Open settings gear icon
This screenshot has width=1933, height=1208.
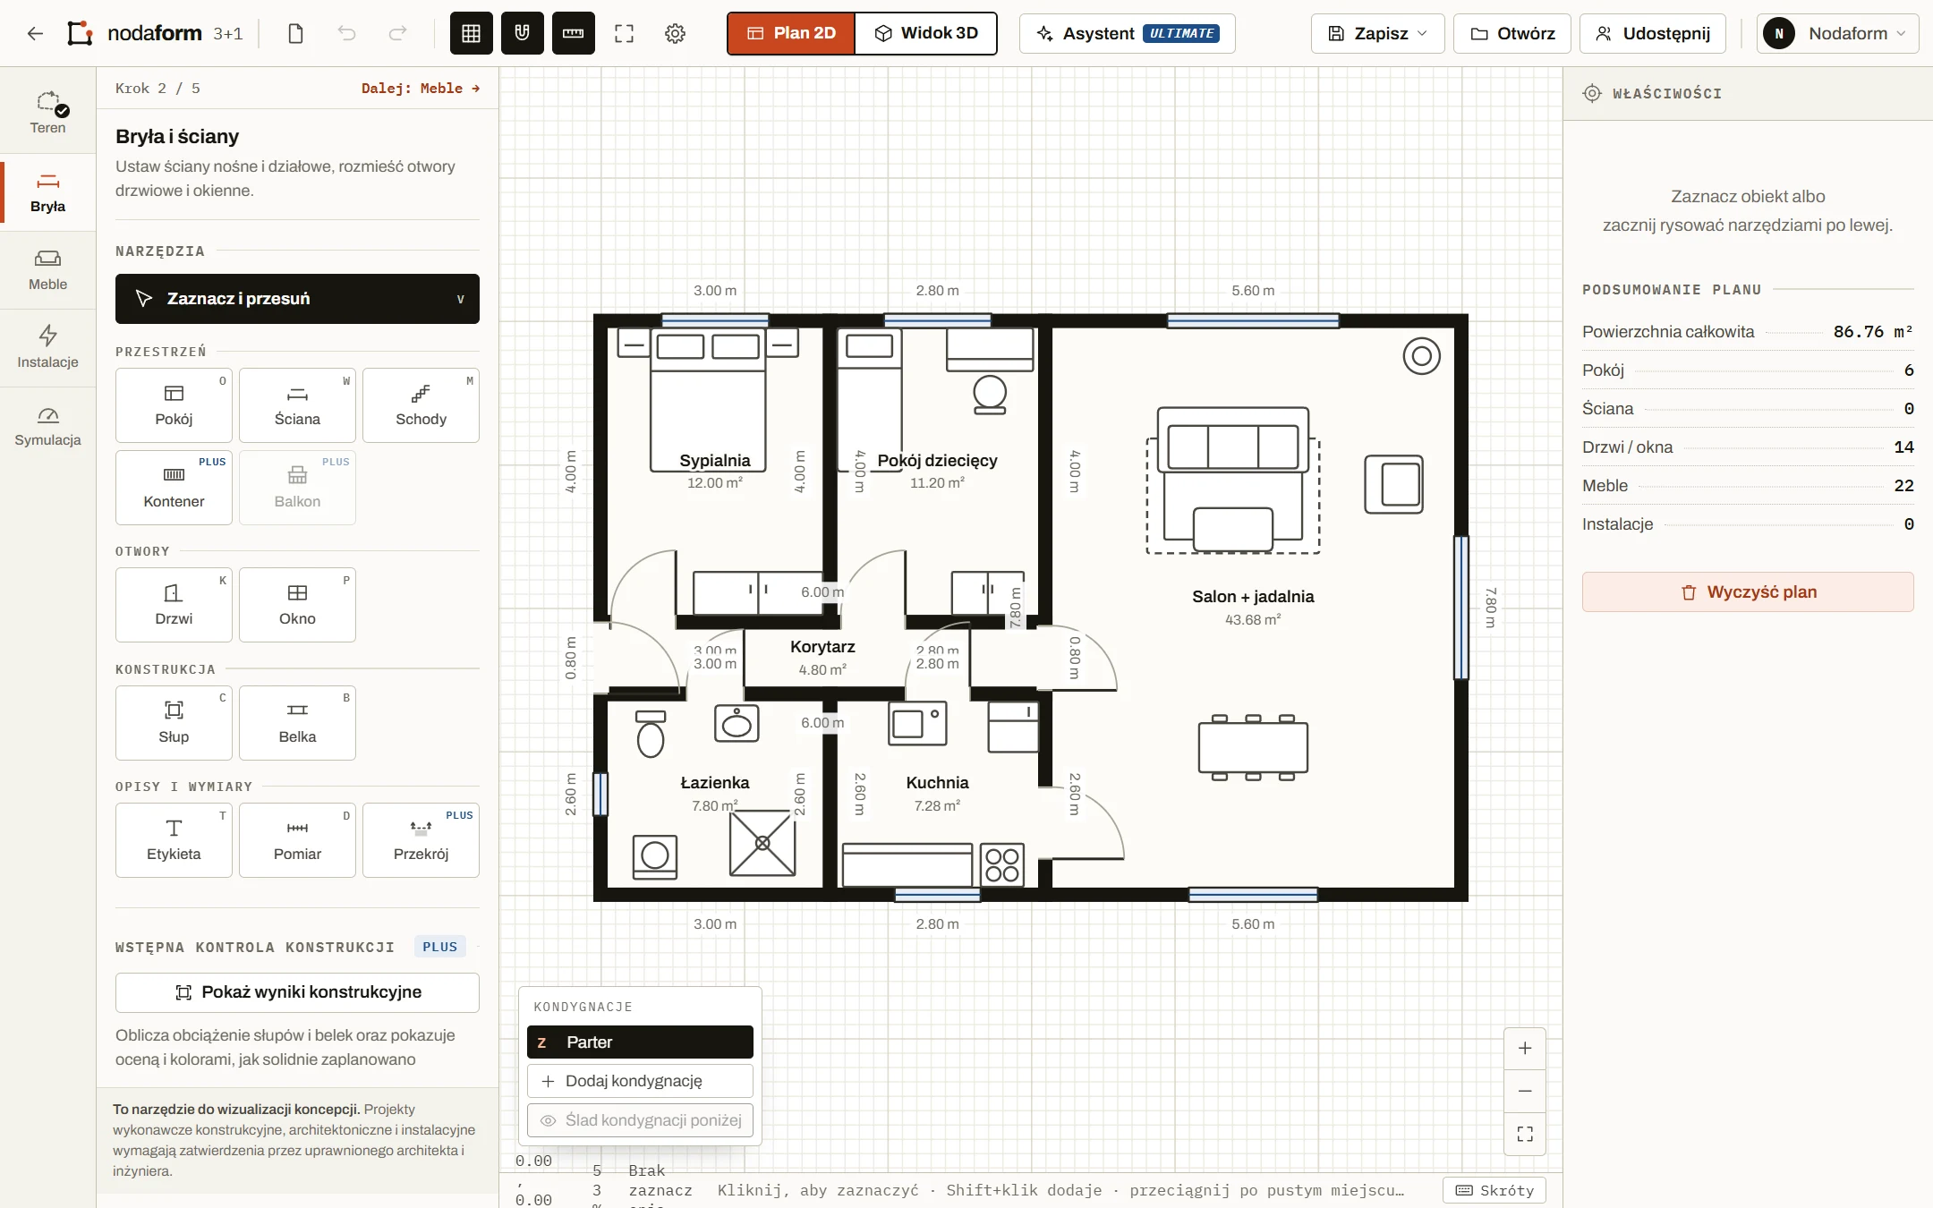click(x=676, y=33)
